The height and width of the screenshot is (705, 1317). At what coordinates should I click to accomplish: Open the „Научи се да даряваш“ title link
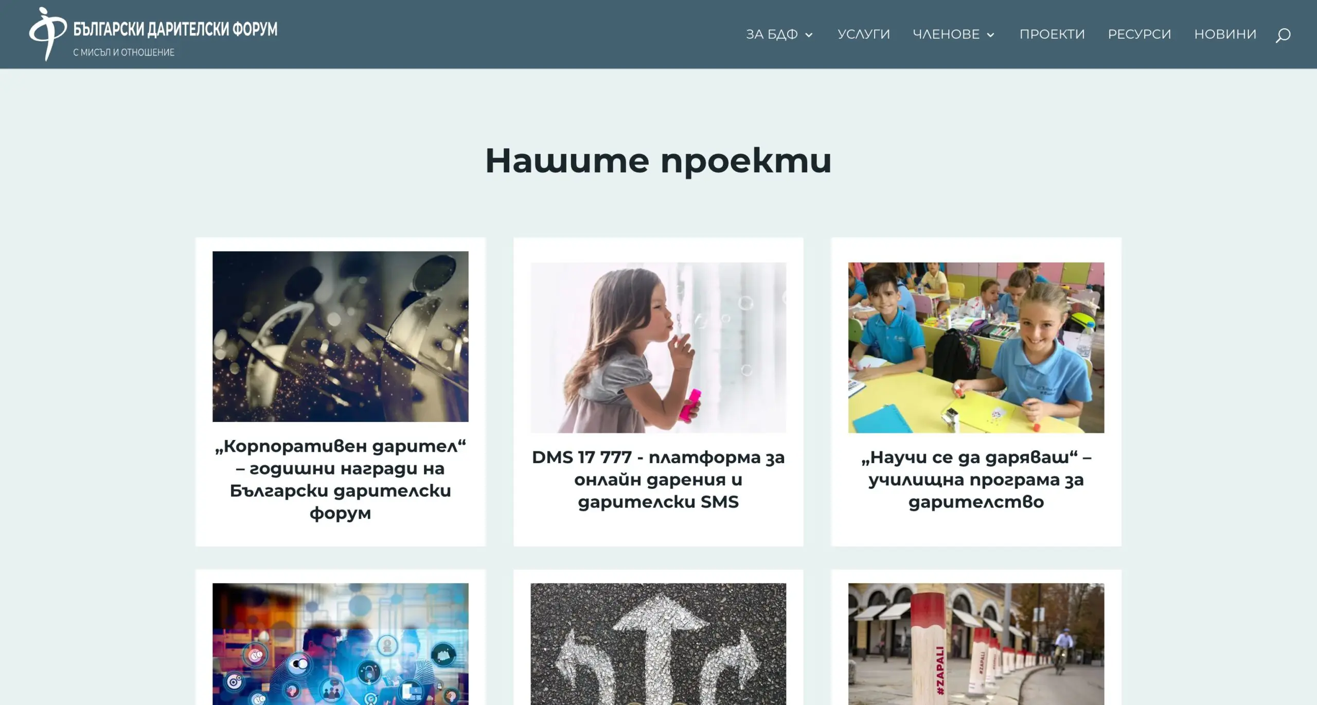(976, 479)
